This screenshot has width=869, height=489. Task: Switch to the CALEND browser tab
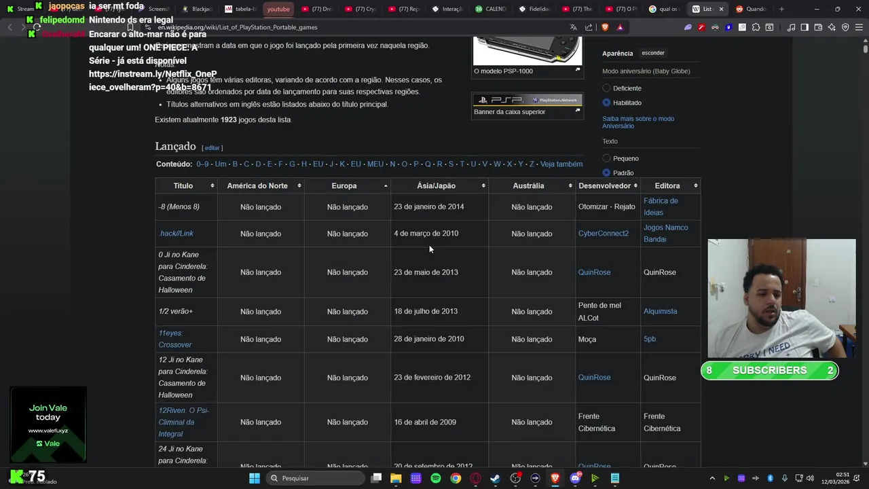click(490, 9)
